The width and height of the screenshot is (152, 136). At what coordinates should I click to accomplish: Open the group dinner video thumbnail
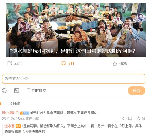76,30
